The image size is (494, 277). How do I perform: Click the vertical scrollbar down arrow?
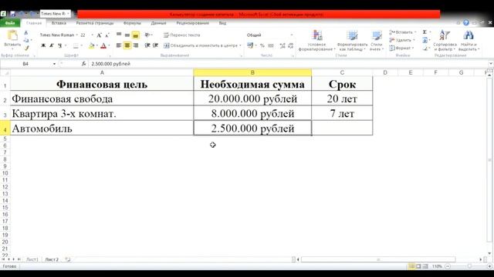click(x=489, y=253)
